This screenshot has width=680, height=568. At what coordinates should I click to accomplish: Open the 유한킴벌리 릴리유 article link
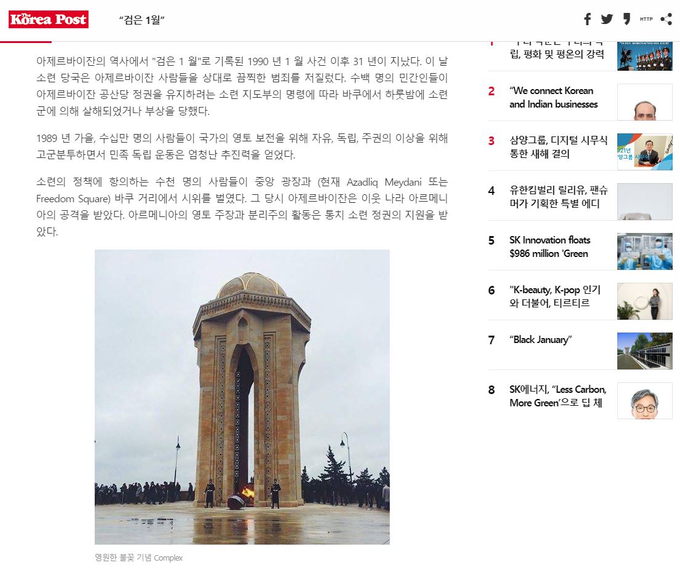pyautogui.click(x=558, y=197)
